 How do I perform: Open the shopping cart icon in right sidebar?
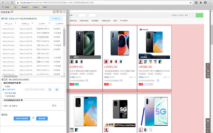(x=208, y=71)
